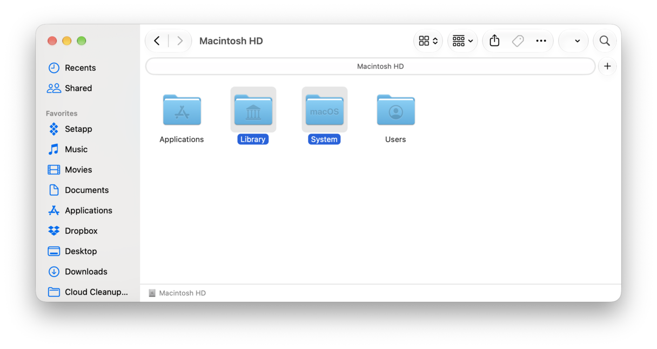Viewport: 657px width, 349px height.
Task: Select the System macOS folder icon
Action: pyautogui.click(x=325, y=110)
